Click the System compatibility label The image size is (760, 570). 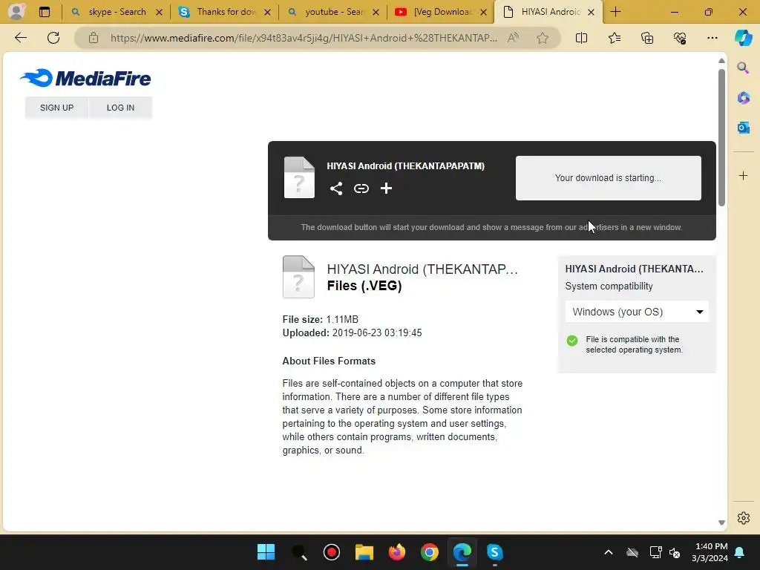(x=609, y=286)
